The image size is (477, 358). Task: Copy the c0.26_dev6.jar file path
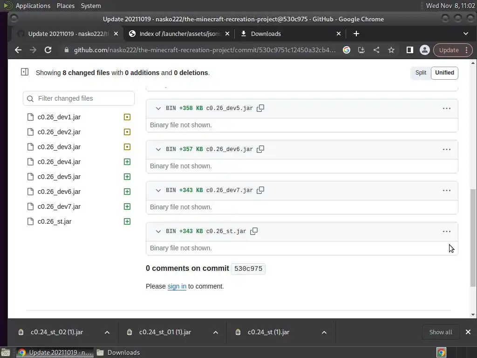tap(260, 149)
